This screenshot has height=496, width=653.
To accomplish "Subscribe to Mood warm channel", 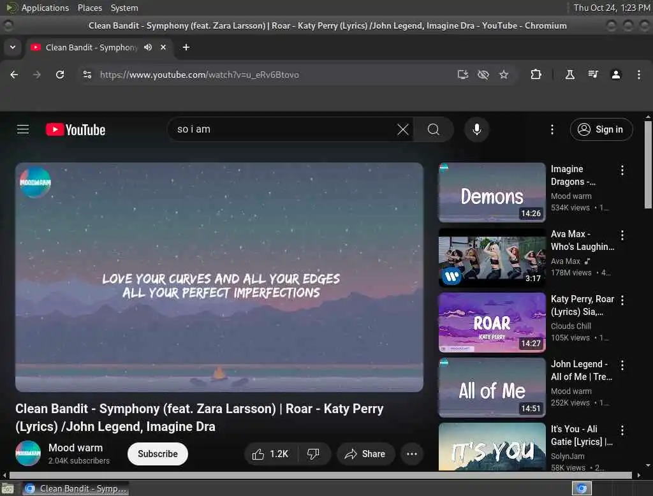I will click(158, 454).
